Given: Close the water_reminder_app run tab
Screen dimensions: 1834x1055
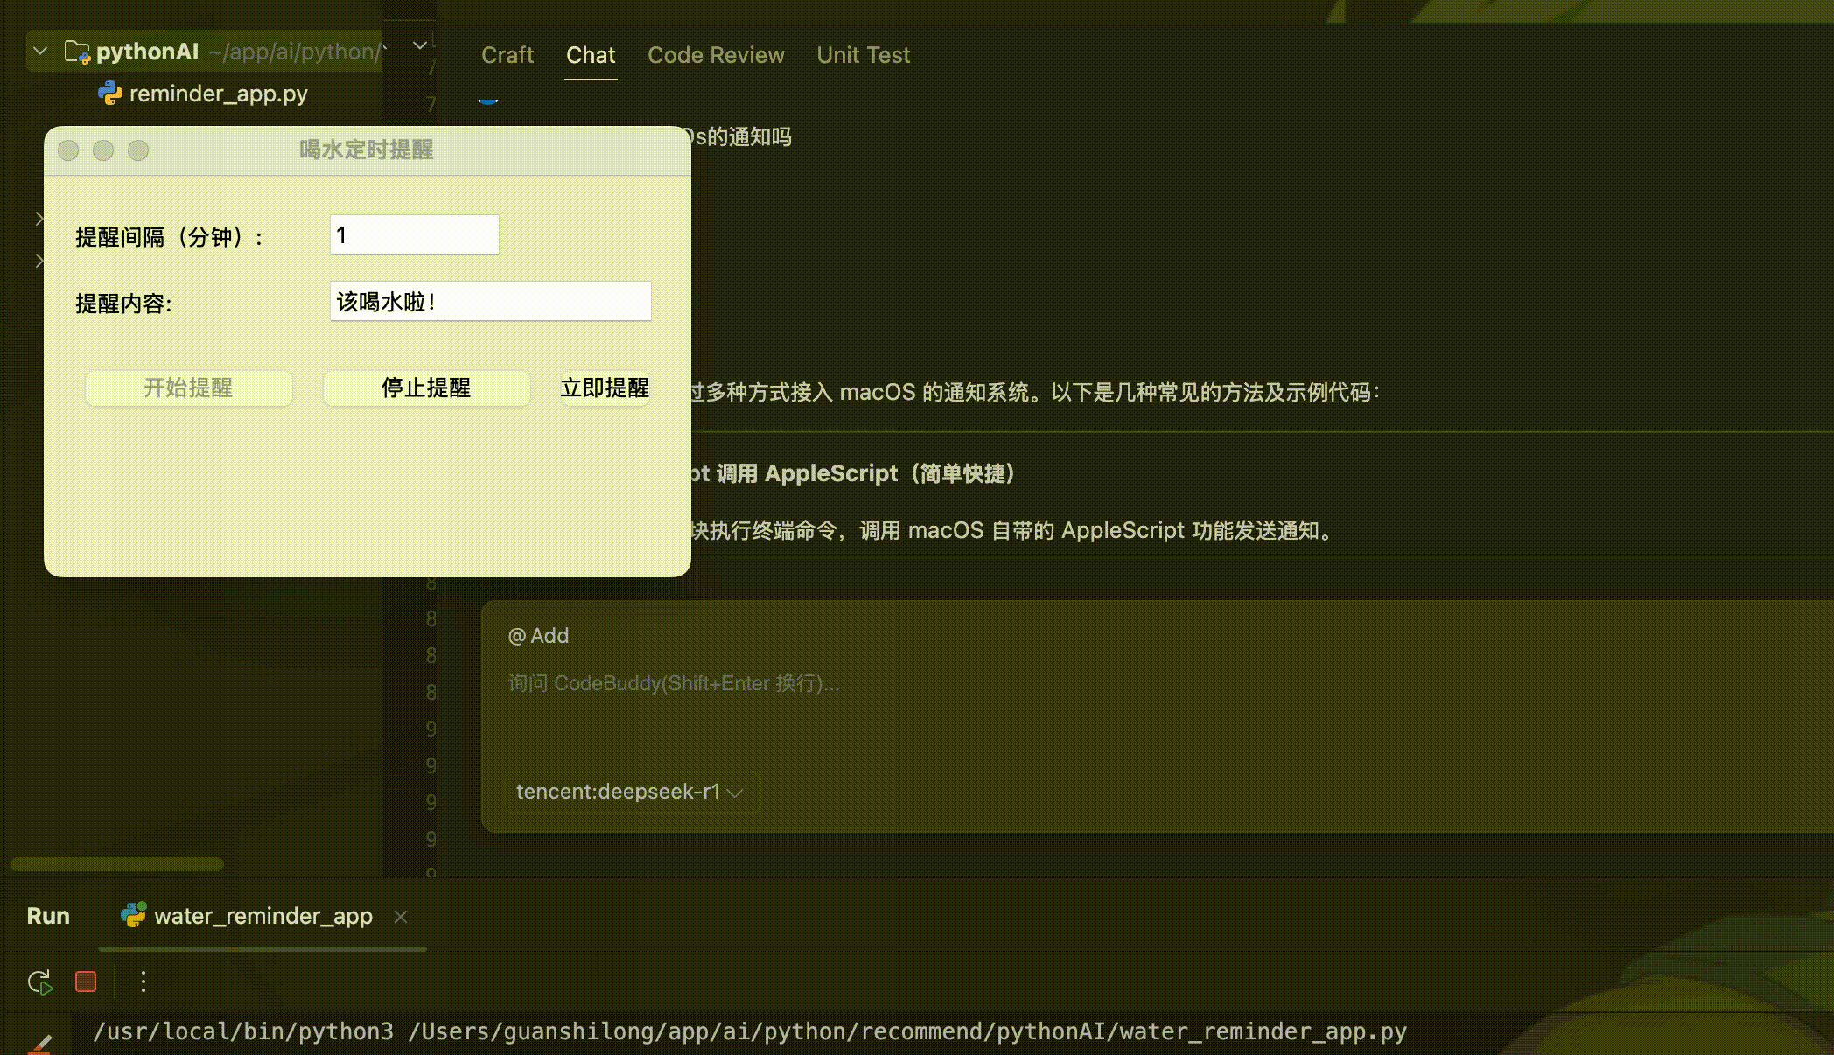Looking at the screenshot, I should (401, 916).
